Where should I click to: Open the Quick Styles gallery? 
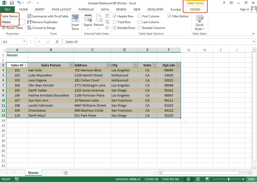pos(200,22)
